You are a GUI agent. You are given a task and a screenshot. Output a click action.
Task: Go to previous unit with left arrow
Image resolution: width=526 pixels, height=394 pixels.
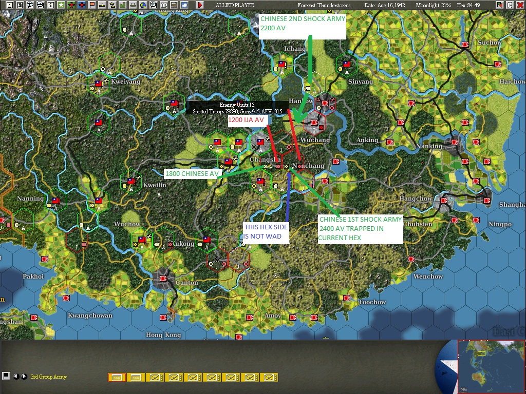tap(16, 377)
